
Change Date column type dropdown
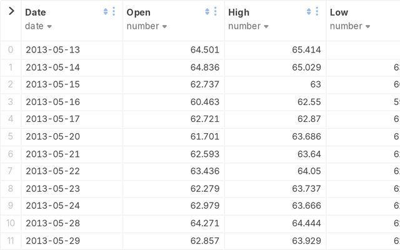click(x=38, y=26)
